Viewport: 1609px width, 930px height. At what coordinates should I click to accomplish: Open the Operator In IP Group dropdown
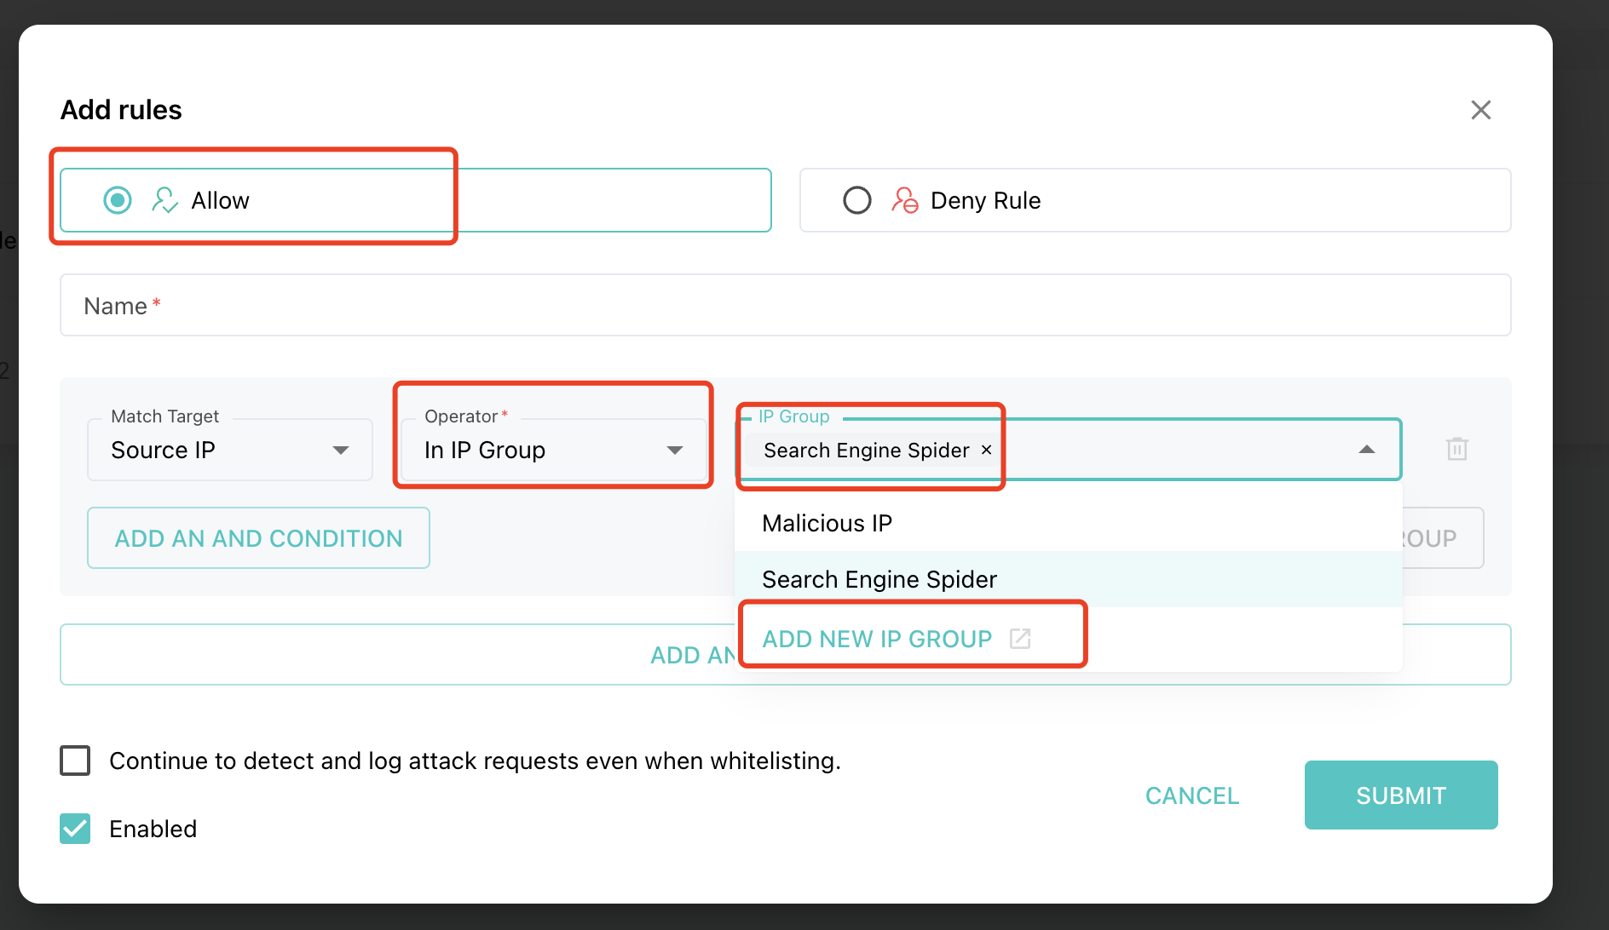(x=554, y=450)
